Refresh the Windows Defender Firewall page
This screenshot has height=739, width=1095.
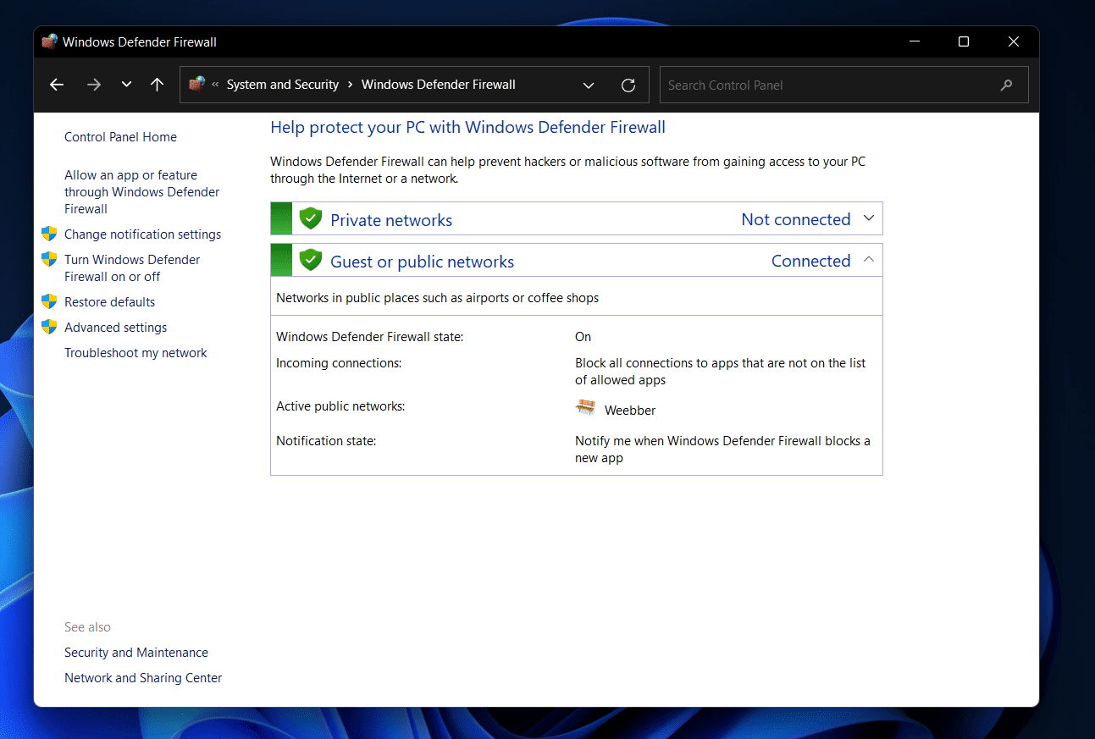(x=628, y=85)
